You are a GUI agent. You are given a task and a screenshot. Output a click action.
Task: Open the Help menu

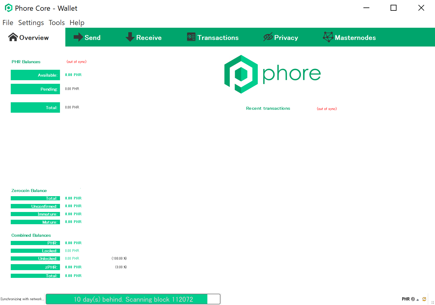(x=77, y=23)
